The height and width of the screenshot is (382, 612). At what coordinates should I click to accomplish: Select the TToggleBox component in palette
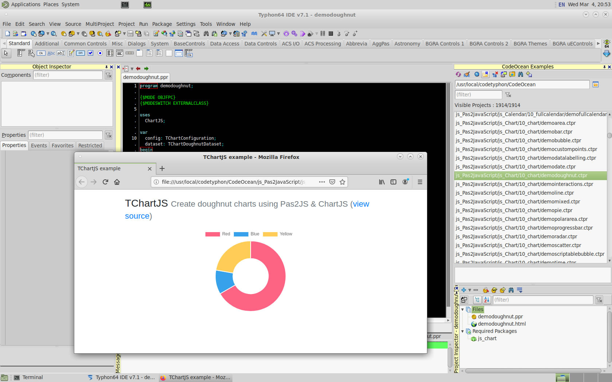[x=81, y=53]
